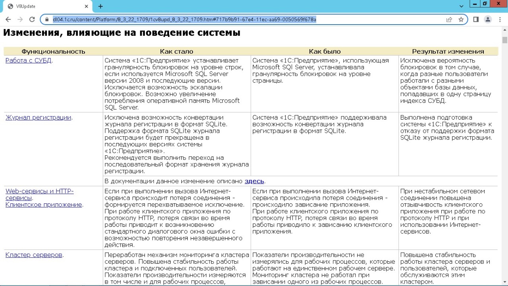
Task: Click the vertical scrollbar thumb
Action: pos(504,40)
